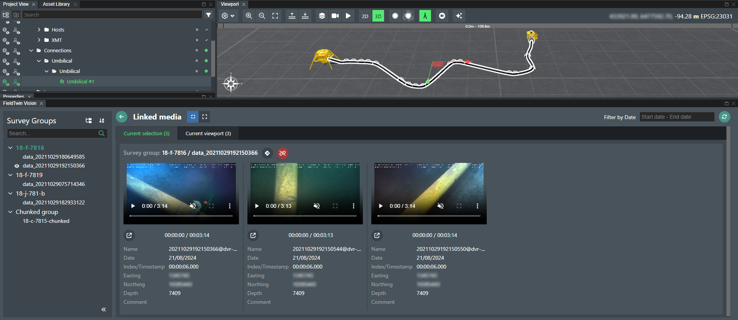Viewport: 738px width, 320px height.
Task: Click the sparkle icon in viewport toolbar
Action: tap(459, 16)
